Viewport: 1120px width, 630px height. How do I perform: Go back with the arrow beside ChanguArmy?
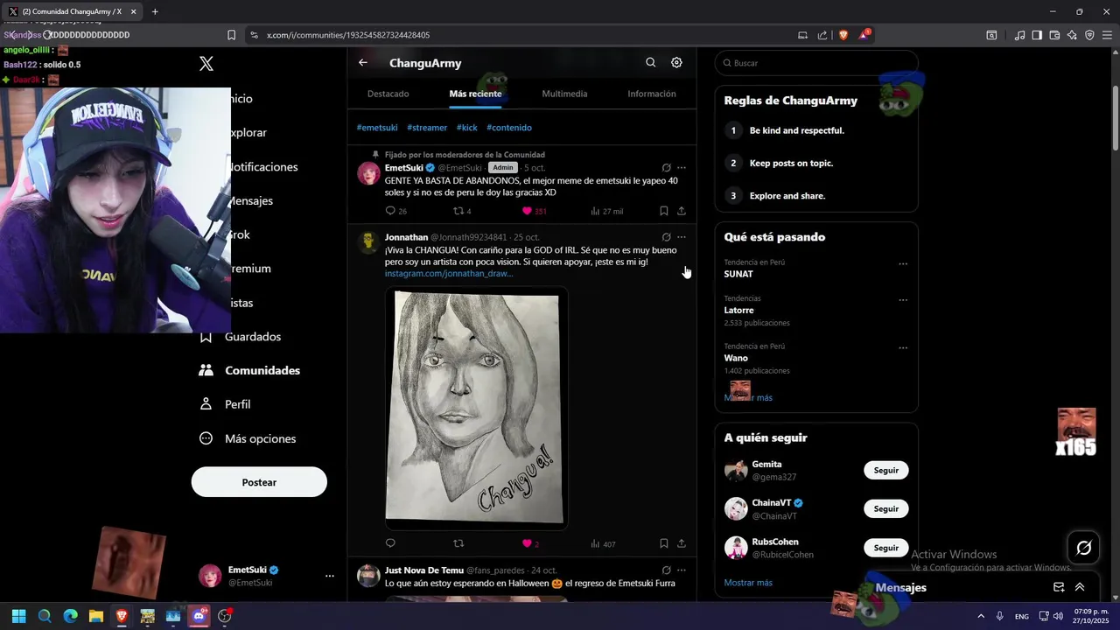tap(363, 63)
